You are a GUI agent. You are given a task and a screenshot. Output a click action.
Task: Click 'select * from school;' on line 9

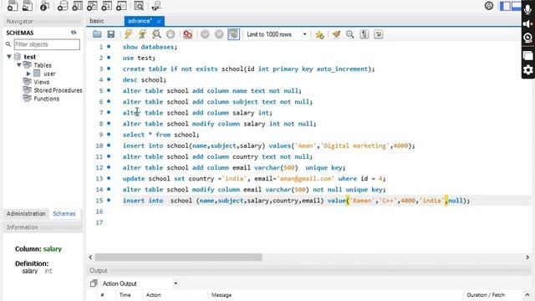point(160,135)
